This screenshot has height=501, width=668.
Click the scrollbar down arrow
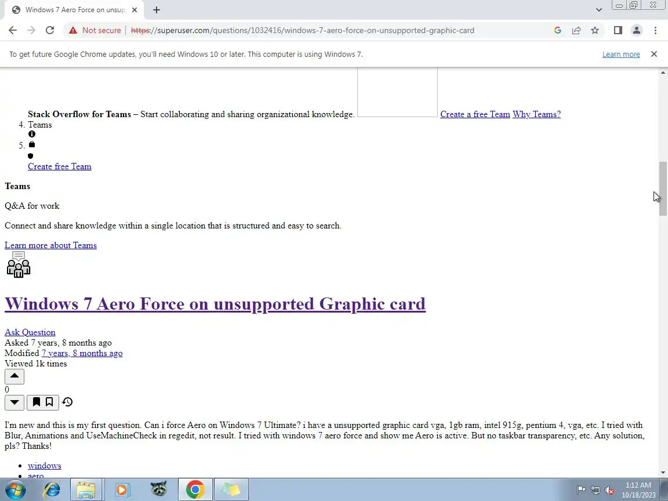point(663,473)
